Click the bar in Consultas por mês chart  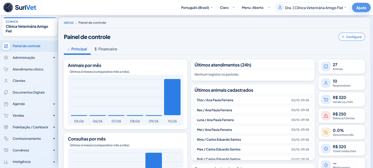(154, 160)
